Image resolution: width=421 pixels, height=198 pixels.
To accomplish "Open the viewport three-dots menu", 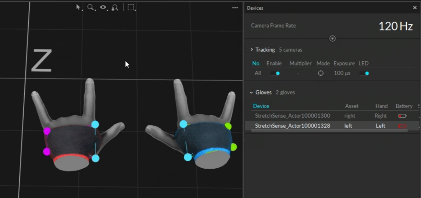I will tap(235, 8).
